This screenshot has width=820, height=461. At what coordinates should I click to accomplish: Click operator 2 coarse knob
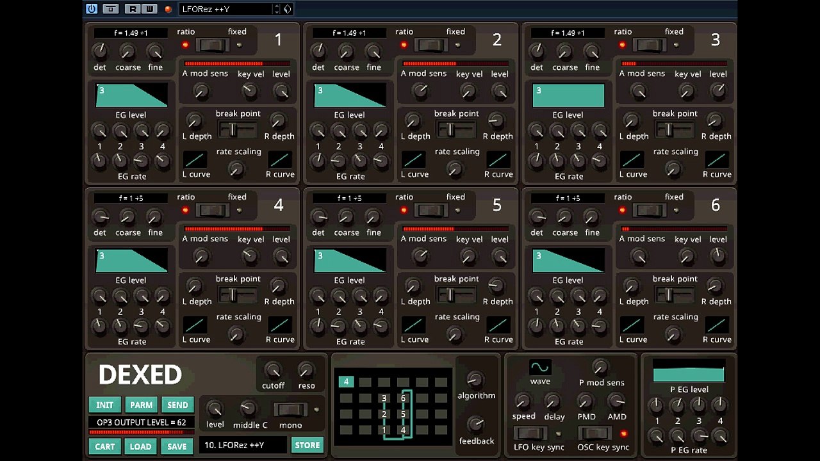coord(346,51)
